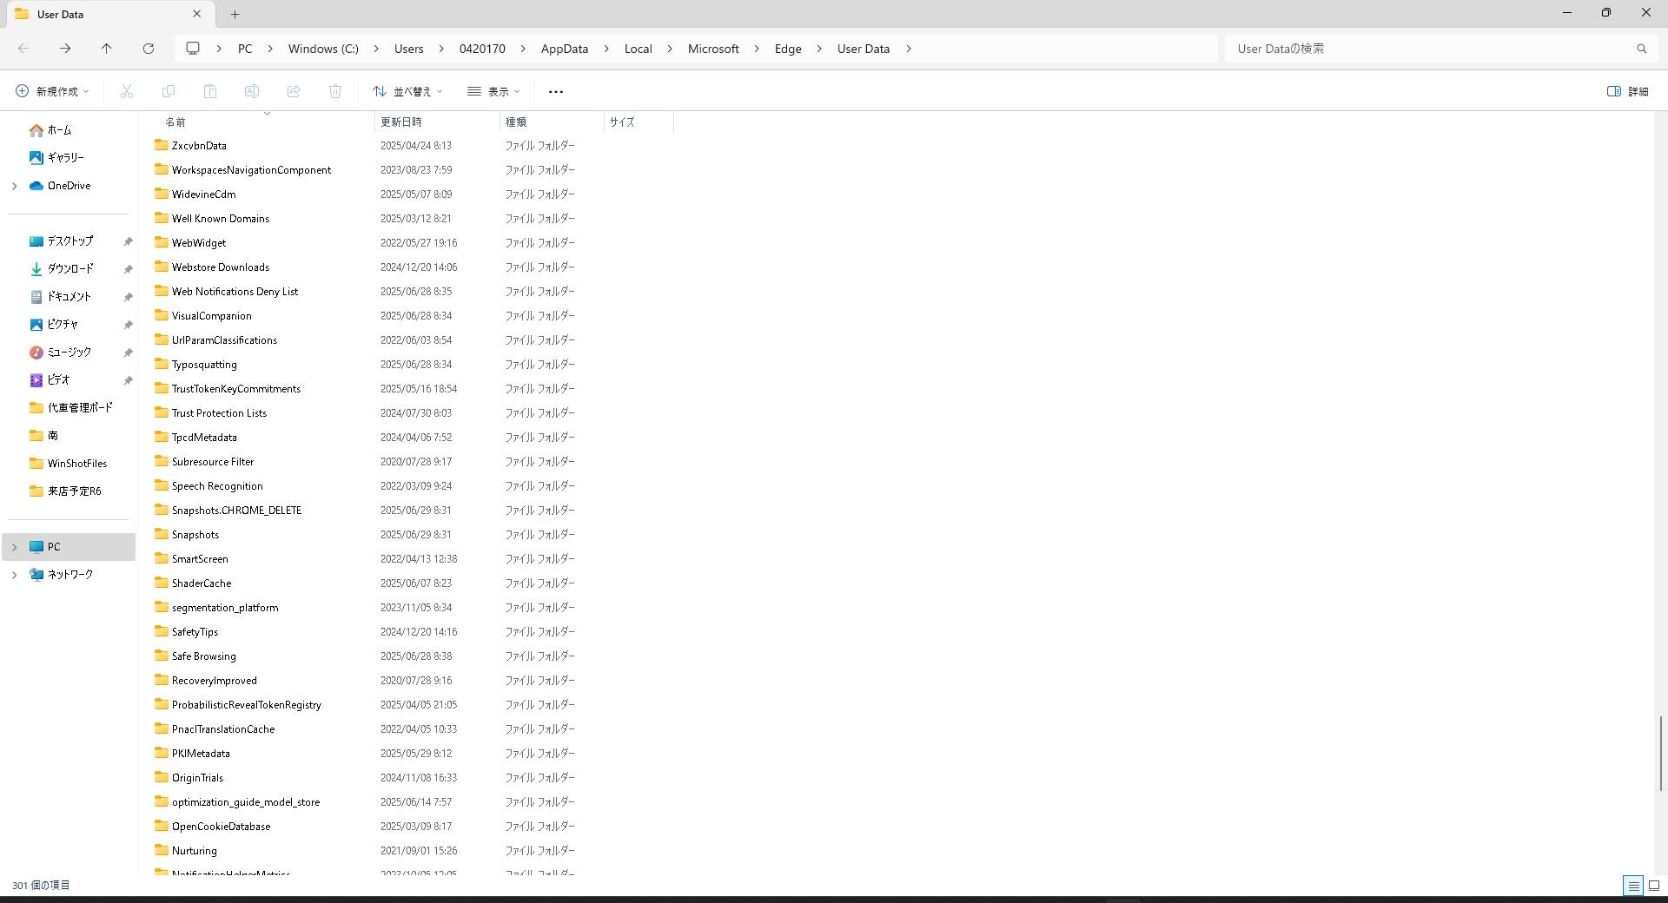
Task: Select the optimization_guide_model_store folder
Action: point(246,802)
